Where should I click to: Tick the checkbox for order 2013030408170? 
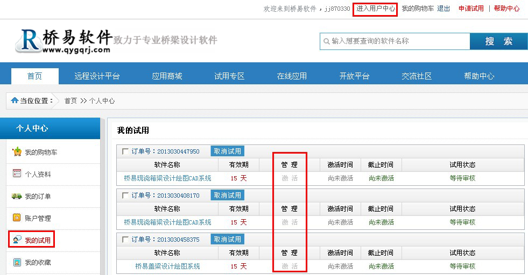coord(125,196)
